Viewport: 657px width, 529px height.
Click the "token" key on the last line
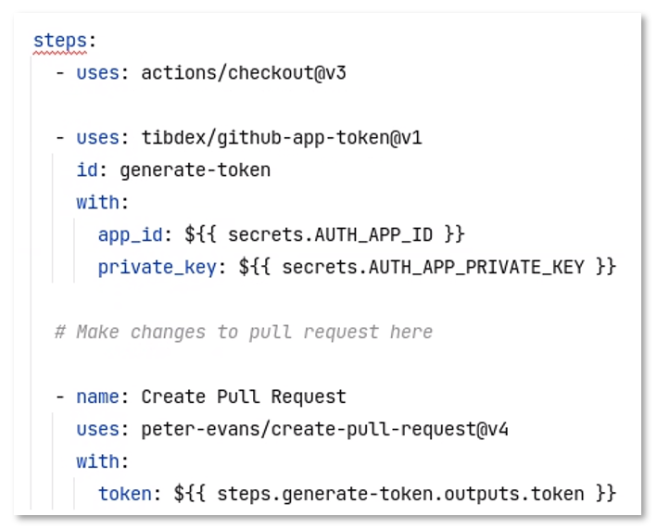click(125, 494)
